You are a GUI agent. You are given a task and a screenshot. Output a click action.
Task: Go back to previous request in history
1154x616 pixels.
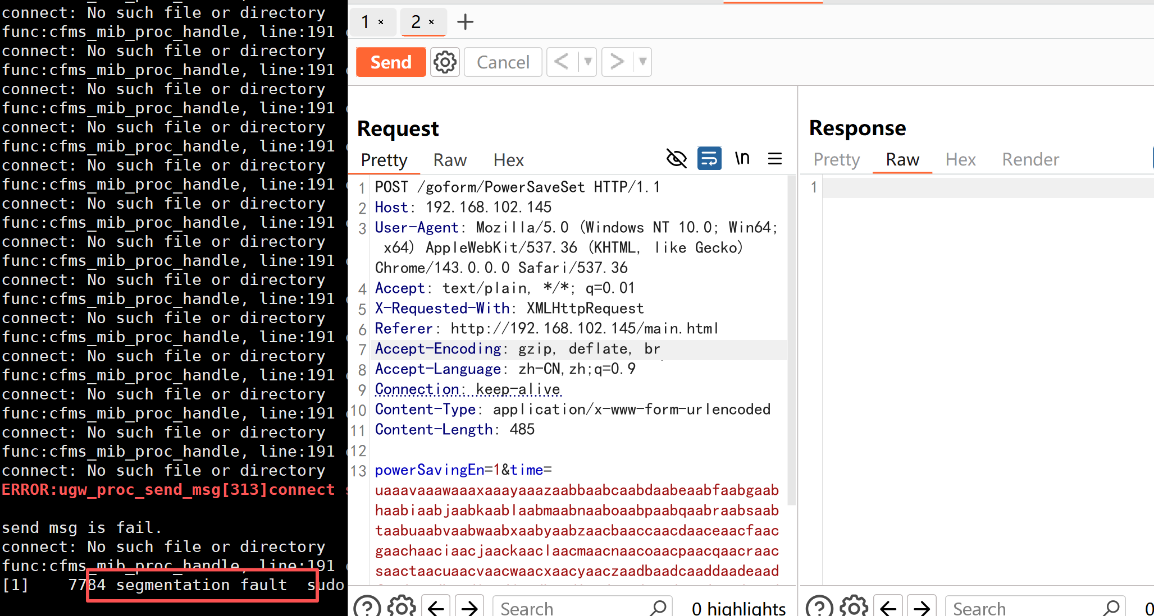click(562, 61)
